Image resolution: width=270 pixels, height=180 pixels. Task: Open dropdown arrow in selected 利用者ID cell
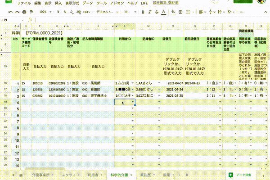(x=132, y=103)
